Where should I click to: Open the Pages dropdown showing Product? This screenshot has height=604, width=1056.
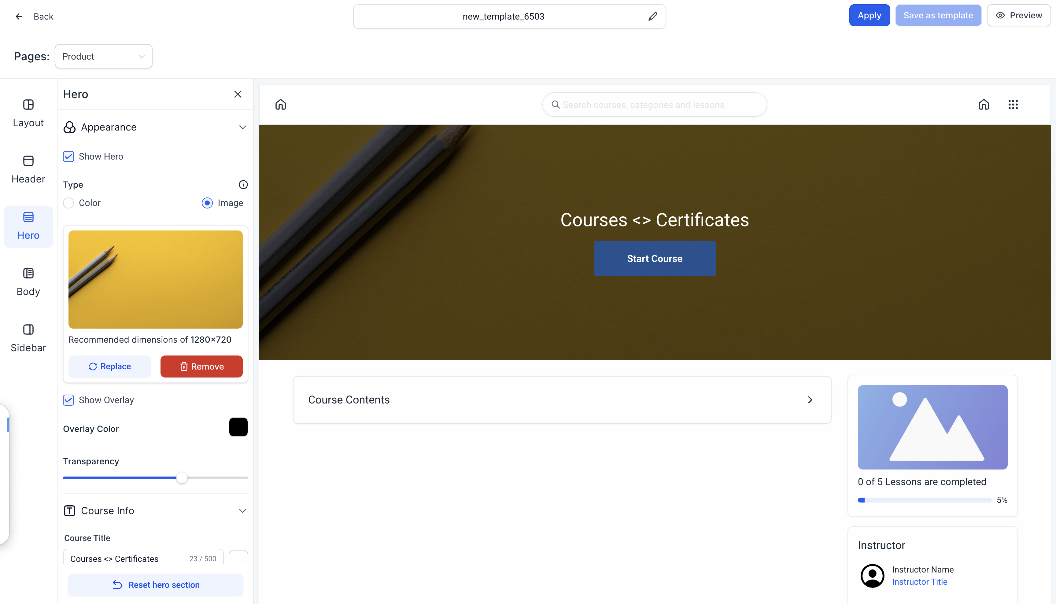(x=103, y=57)
